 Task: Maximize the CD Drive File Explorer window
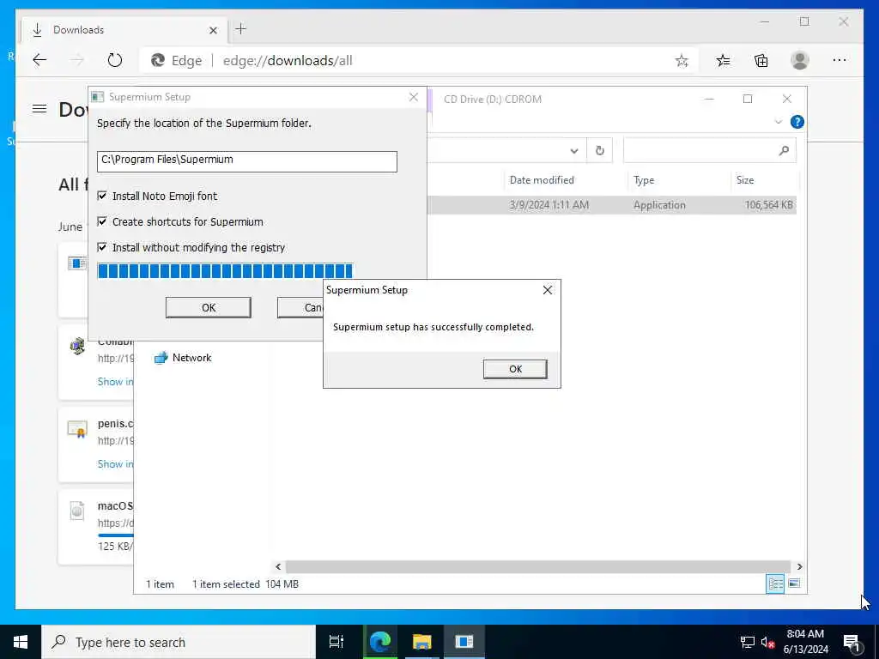tap(748, 99)
